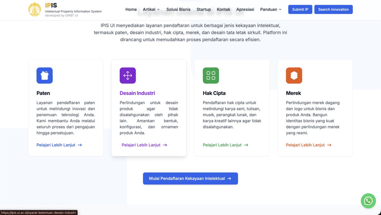Screen dimensions: 381x215
Task: Click the Search Innovation button
Action: 333,10
